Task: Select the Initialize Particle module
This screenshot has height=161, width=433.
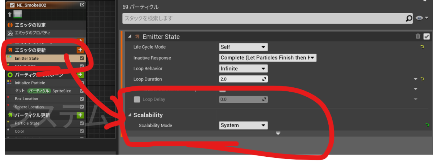Action: pos(46,83)
